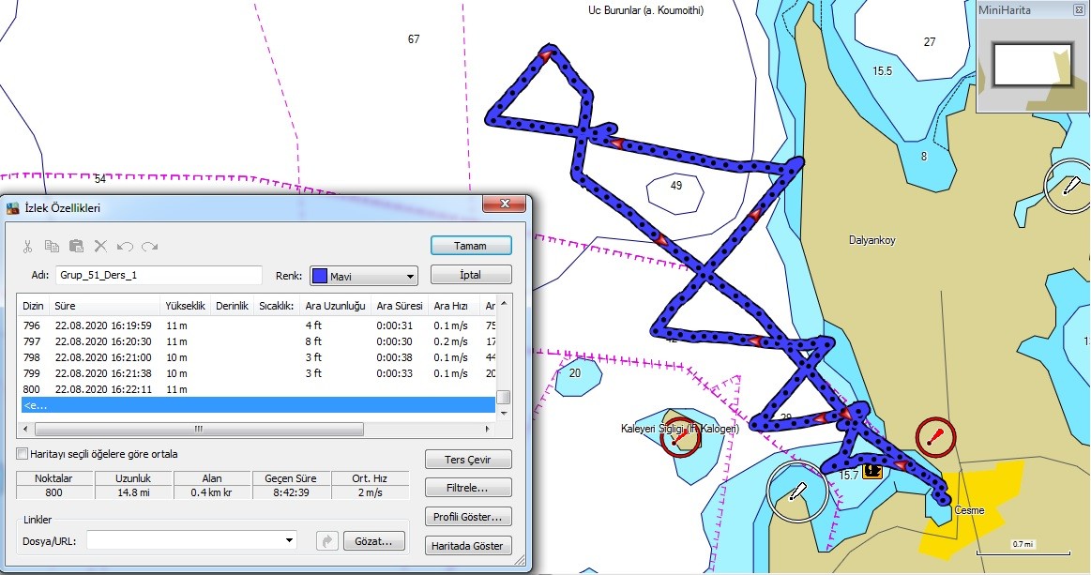The width and height of the screenshot is (1091, 575).
Task: Close the MiniHarita panel
Action: coord(1079,10)
